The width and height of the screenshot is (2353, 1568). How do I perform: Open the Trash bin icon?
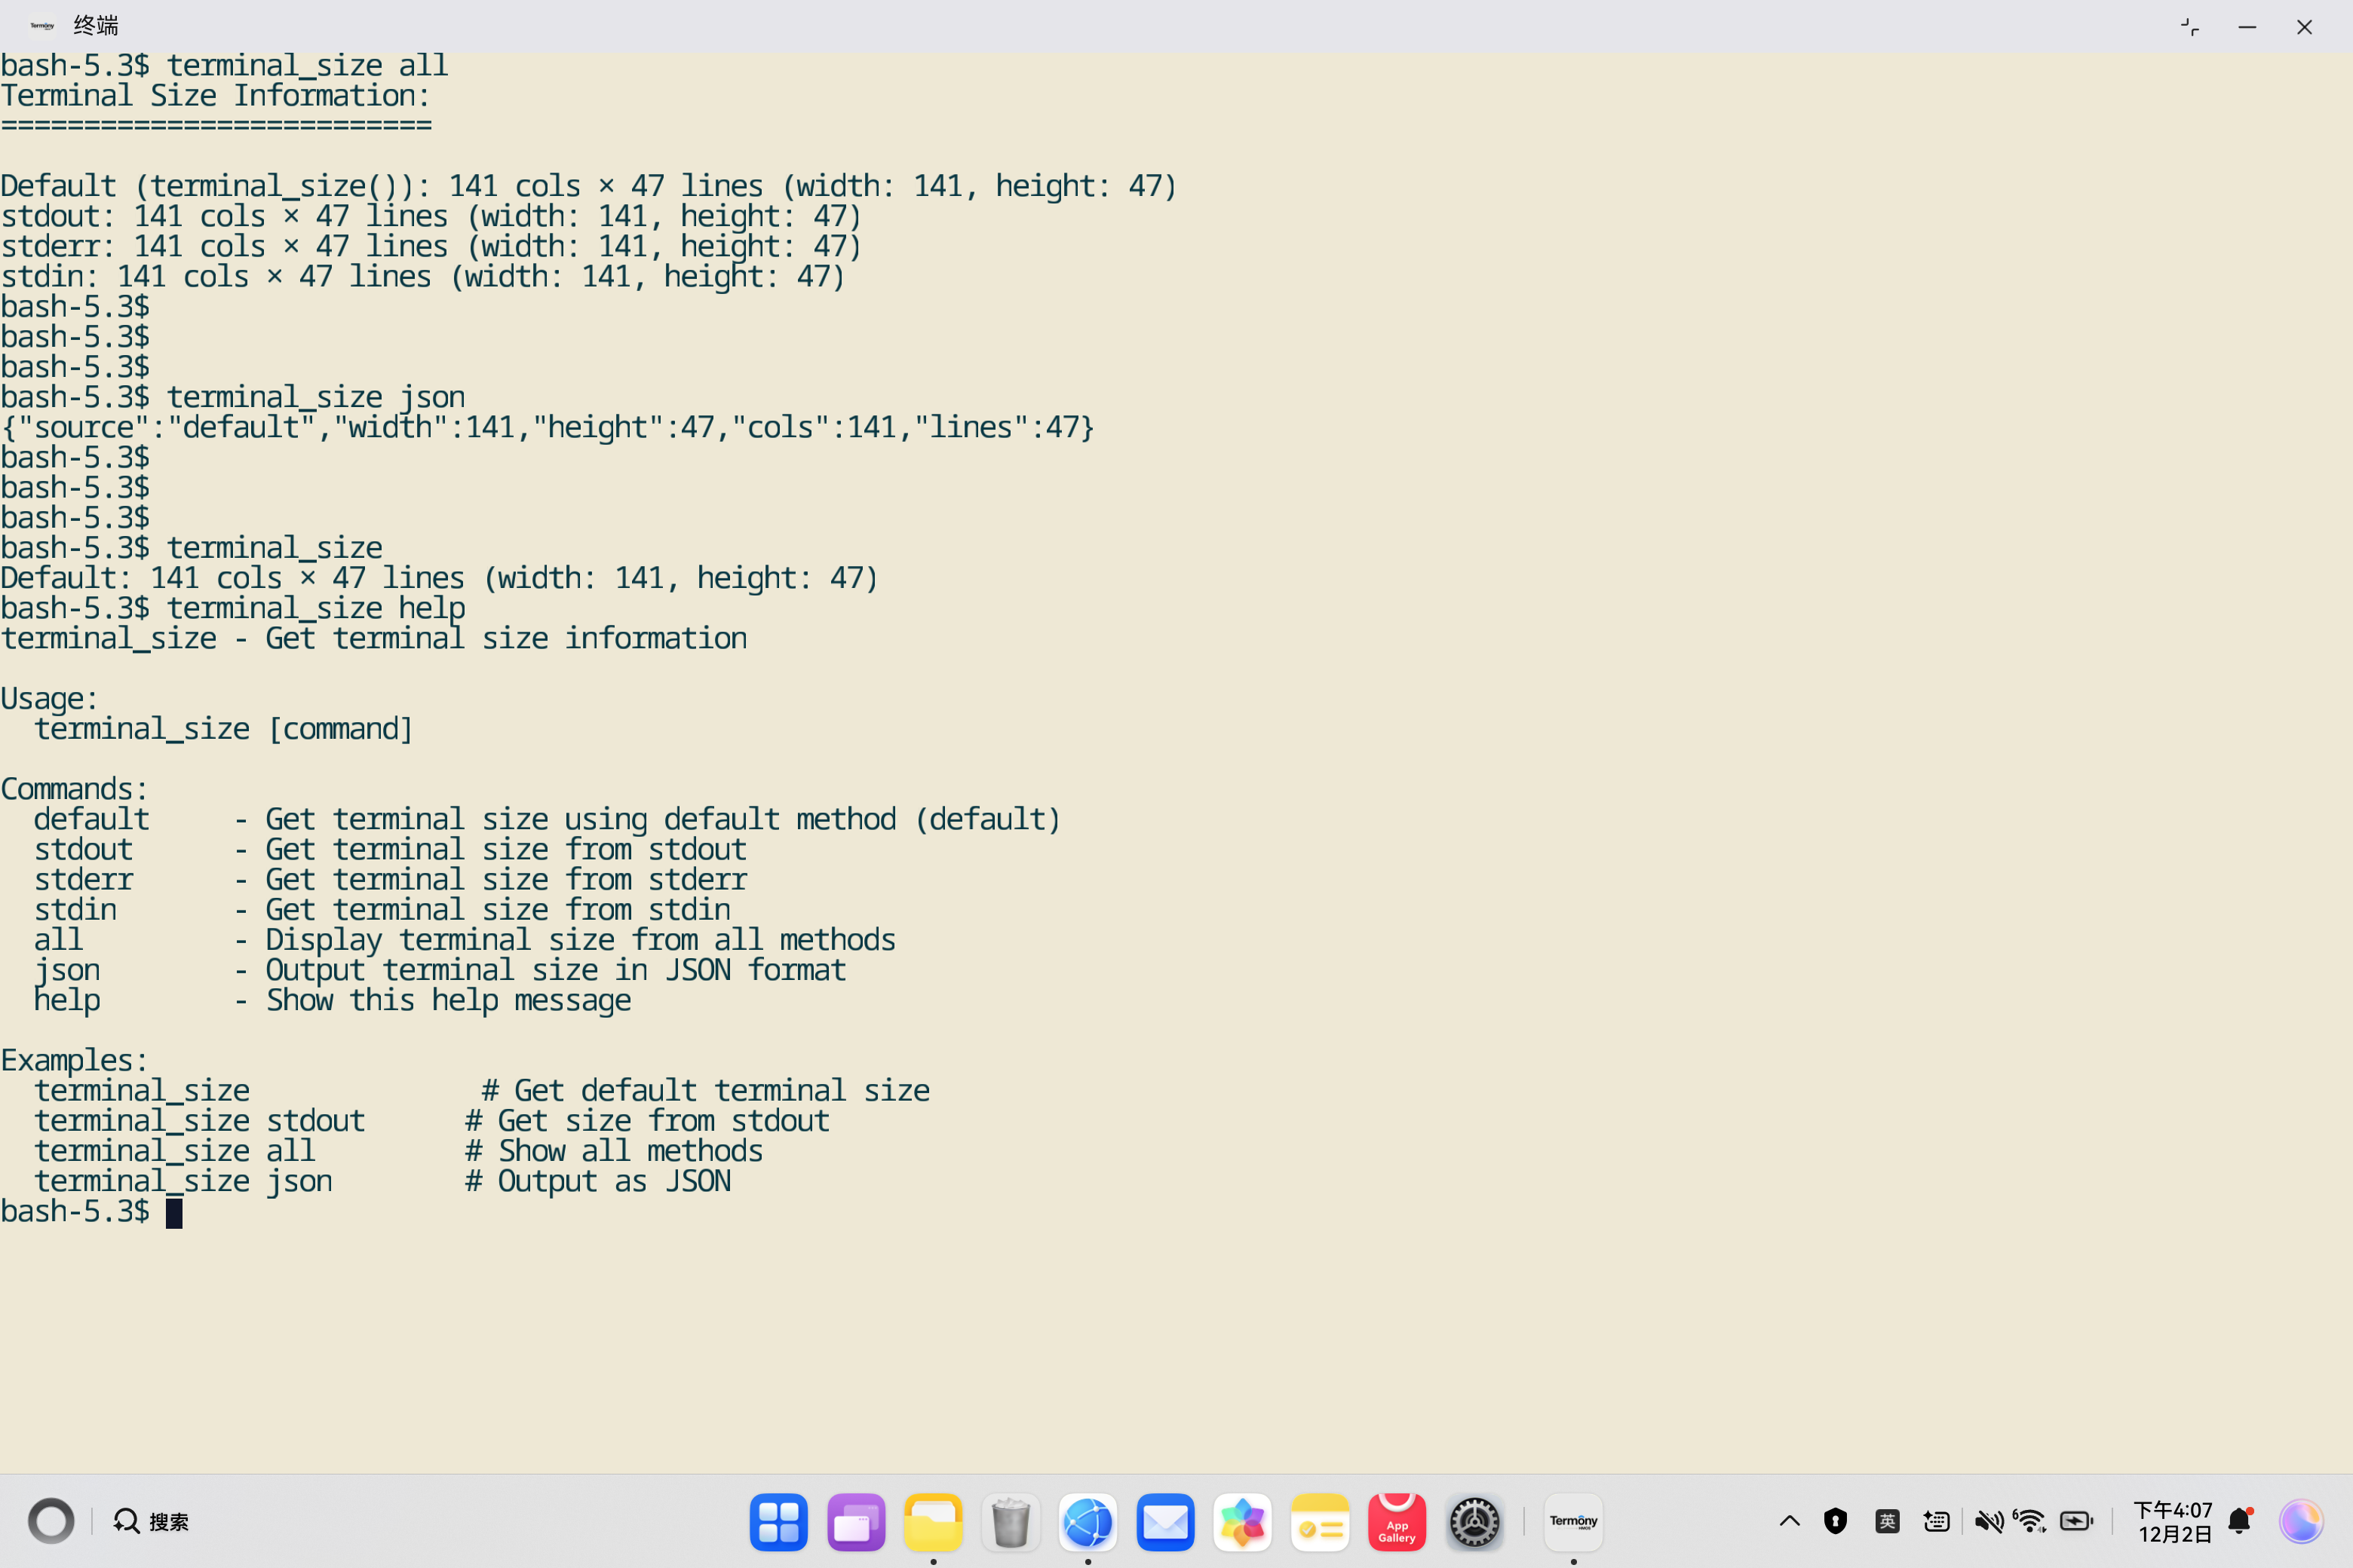click(x=1011, y=1521)
